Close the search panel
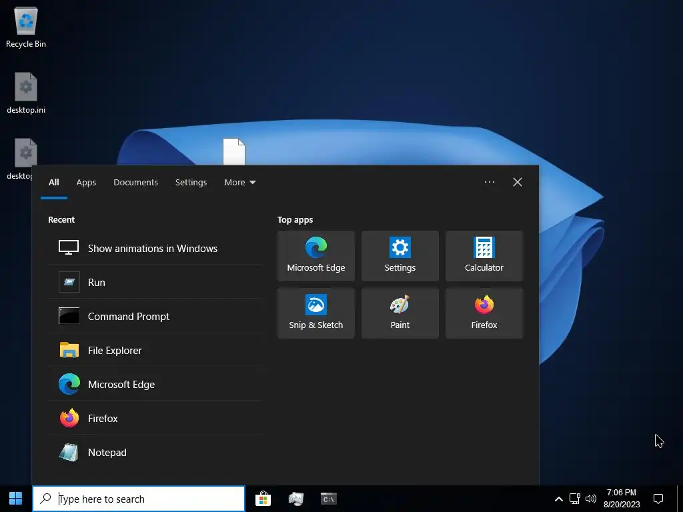The image size is (683, 512). click(x=517, y=182)
